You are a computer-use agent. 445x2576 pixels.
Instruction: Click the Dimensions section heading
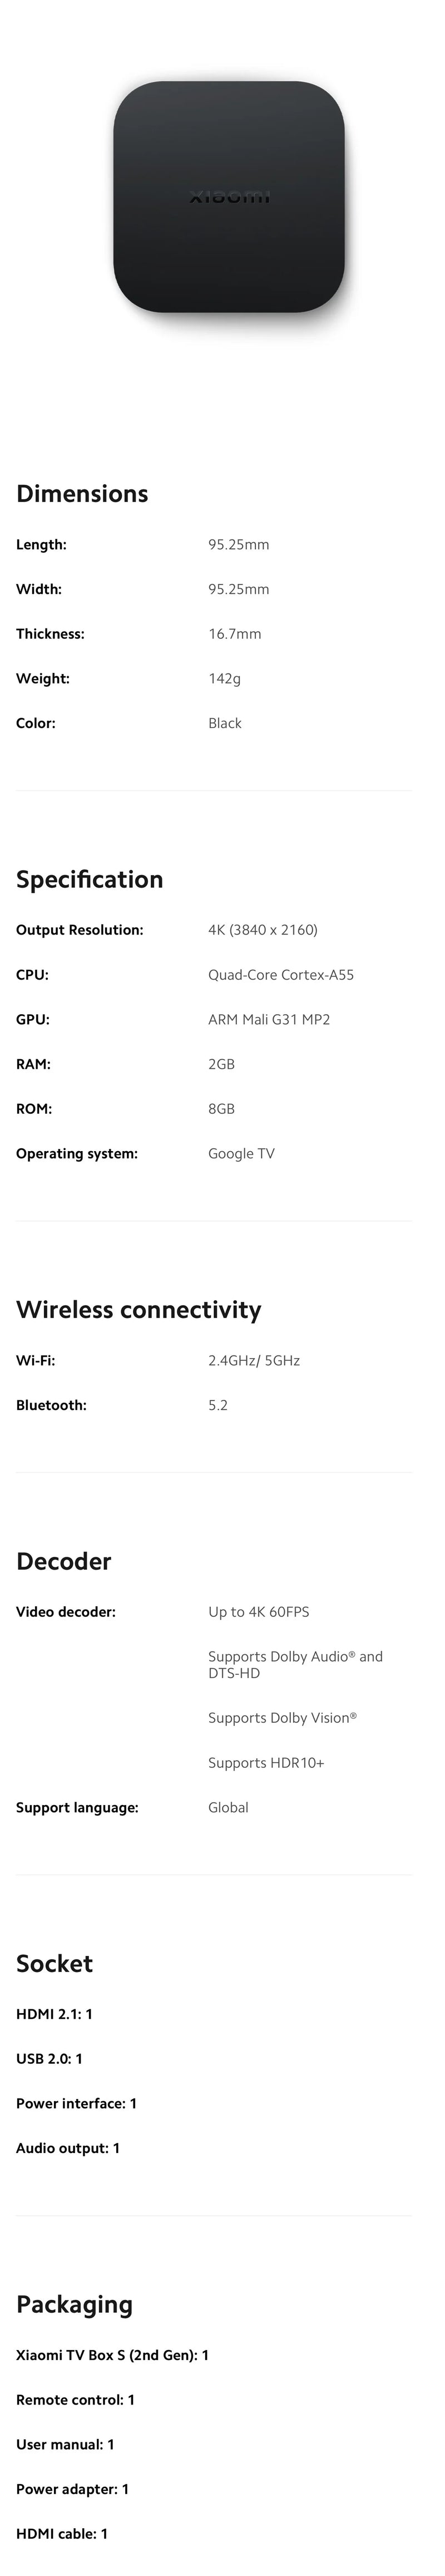tap(82, 493)
